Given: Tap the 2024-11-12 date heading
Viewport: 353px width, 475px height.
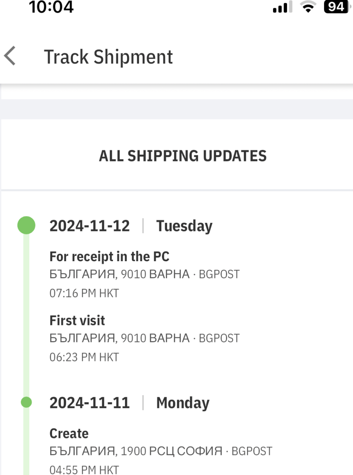Looking at the screenshot, I should (x=89, y=226).
